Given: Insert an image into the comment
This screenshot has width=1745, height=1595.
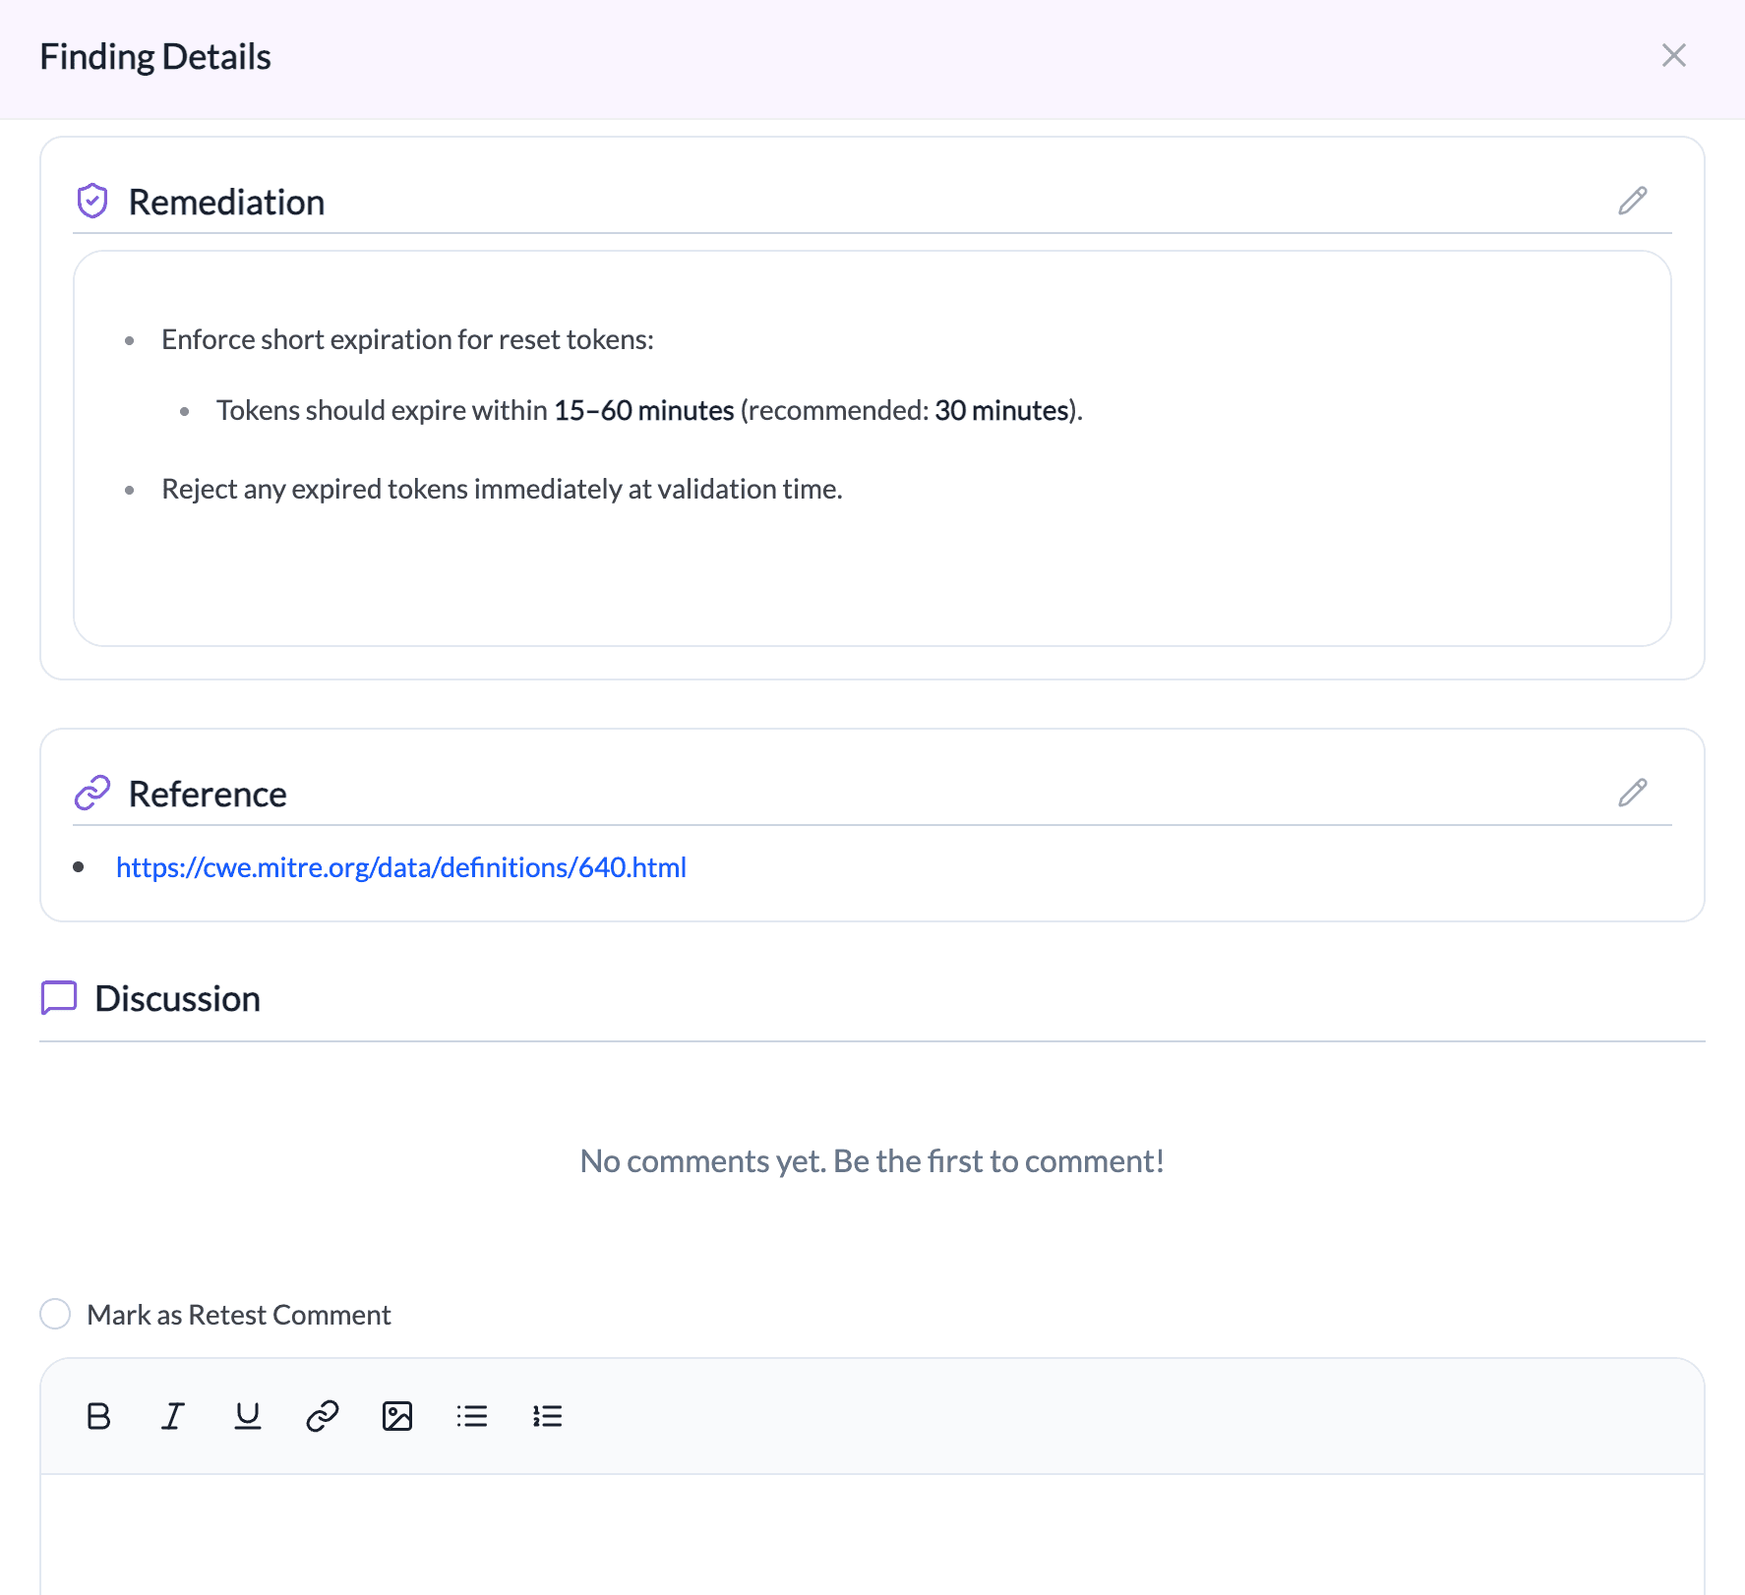Looking at the screenshot, I should coord(397,1416).
